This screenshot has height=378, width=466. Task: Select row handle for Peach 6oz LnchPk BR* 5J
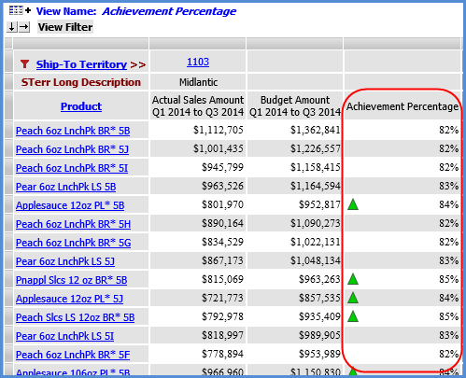coord(8,149)
